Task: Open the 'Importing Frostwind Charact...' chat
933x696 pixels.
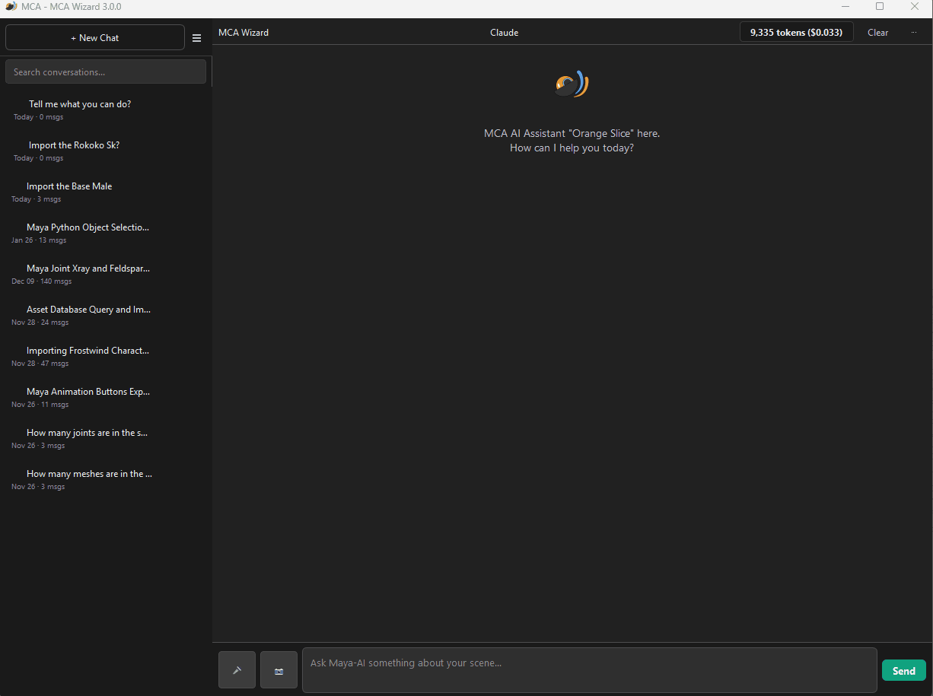Action: [106, 357]
